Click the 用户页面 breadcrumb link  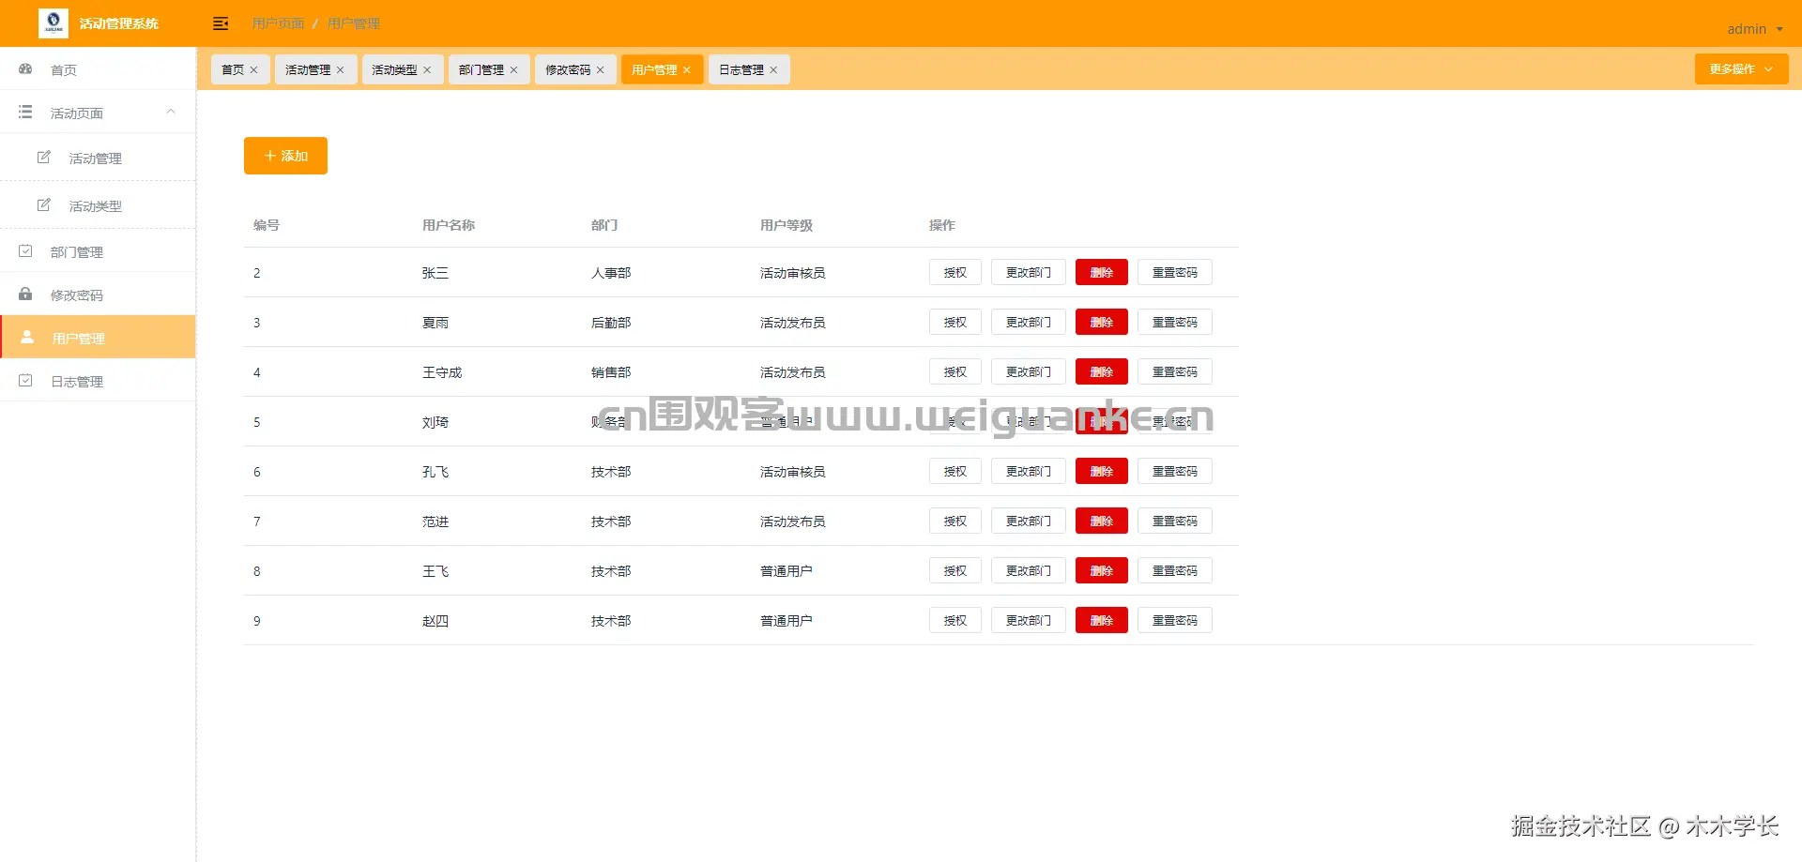278,23
